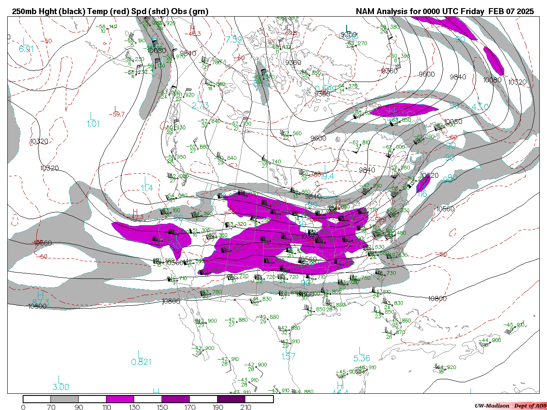
Task: Click the 'FEB 07 2025' date text
Action: tap(512, 12)
